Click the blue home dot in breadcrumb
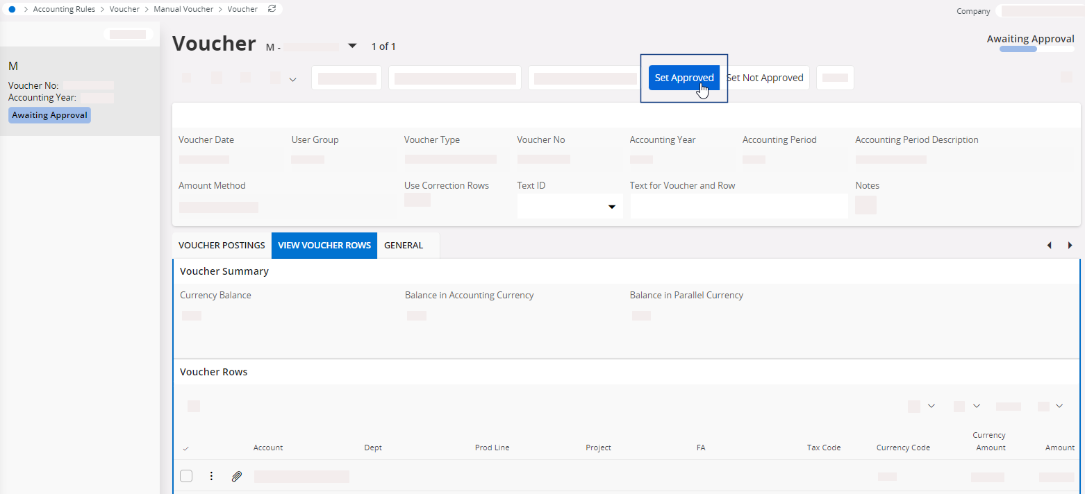 [13, 9]
